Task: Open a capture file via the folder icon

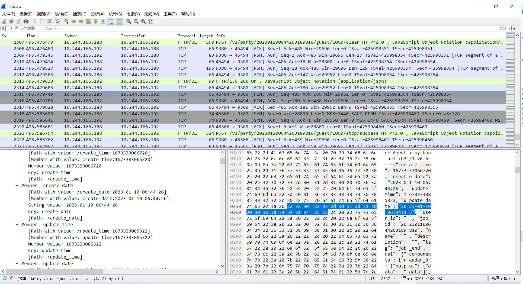Action: [x=35, y=21]
